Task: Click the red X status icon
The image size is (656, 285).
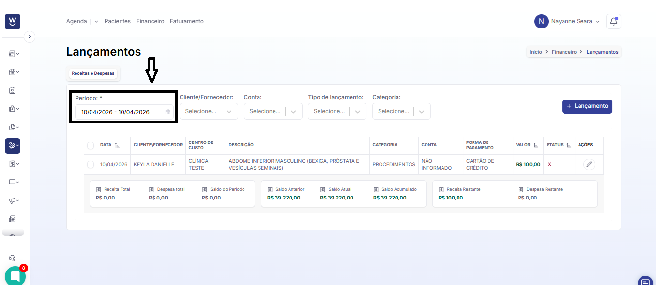Action: [549, 164]
